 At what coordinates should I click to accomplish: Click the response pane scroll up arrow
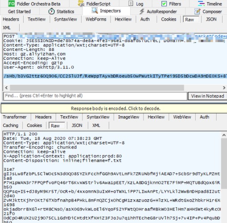[224, 135]
